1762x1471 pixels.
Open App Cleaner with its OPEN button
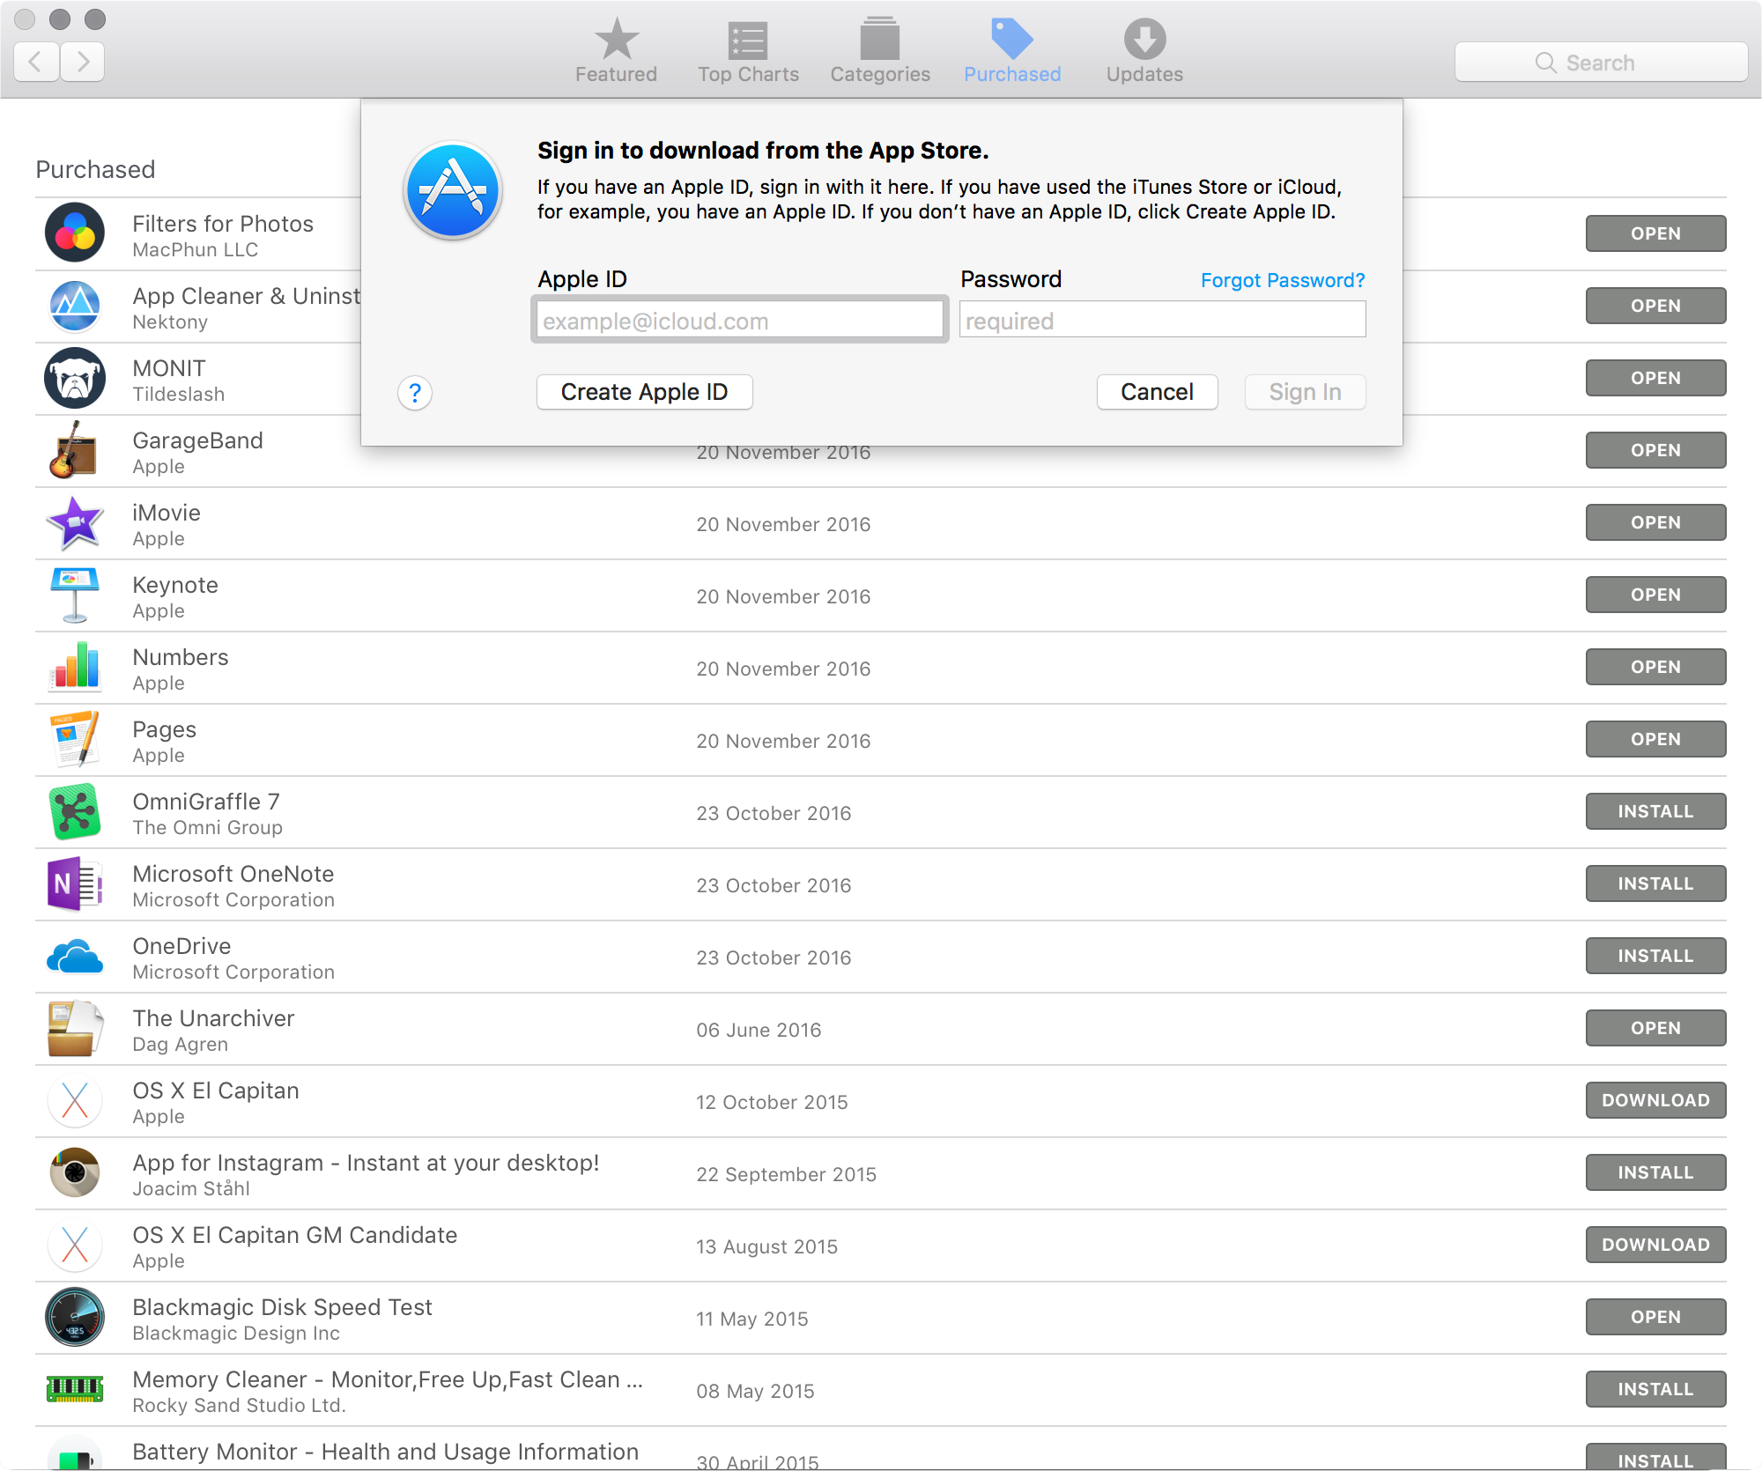pyautogui.click(x=1655, y=306)
